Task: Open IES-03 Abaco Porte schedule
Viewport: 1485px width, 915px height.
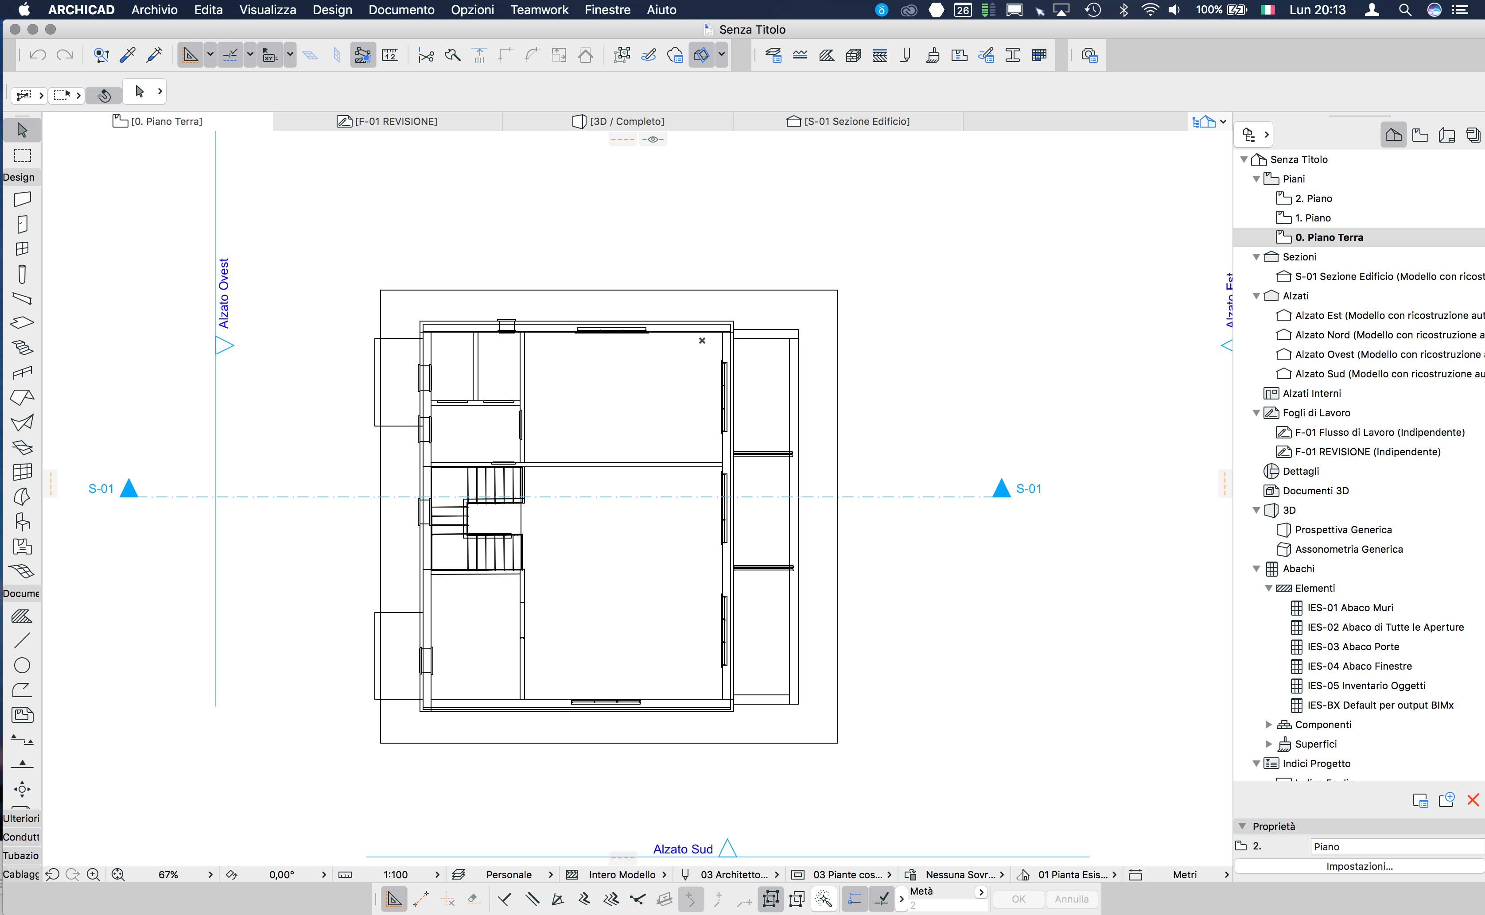Action: click(1353, 646)
